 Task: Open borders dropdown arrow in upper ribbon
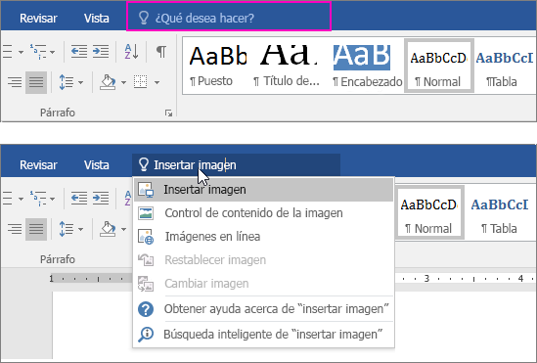tap(157, 82)
